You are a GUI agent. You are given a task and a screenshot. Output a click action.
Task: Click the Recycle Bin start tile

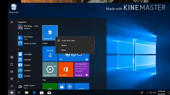point(50,33)
